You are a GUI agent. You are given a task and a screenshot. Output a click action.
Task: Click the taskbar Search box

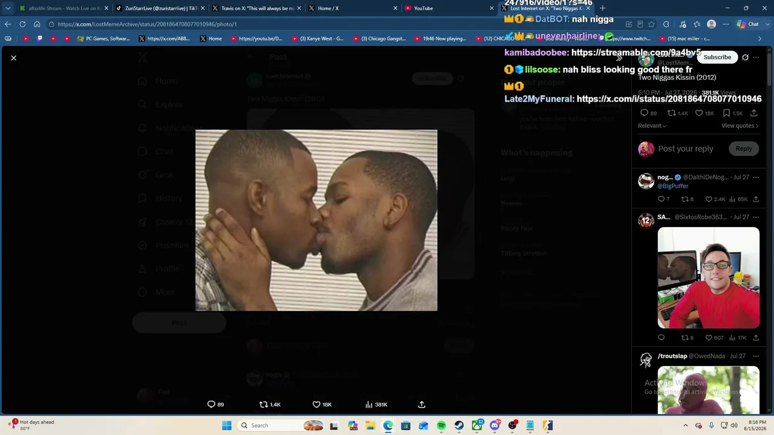tap(282, 425)
